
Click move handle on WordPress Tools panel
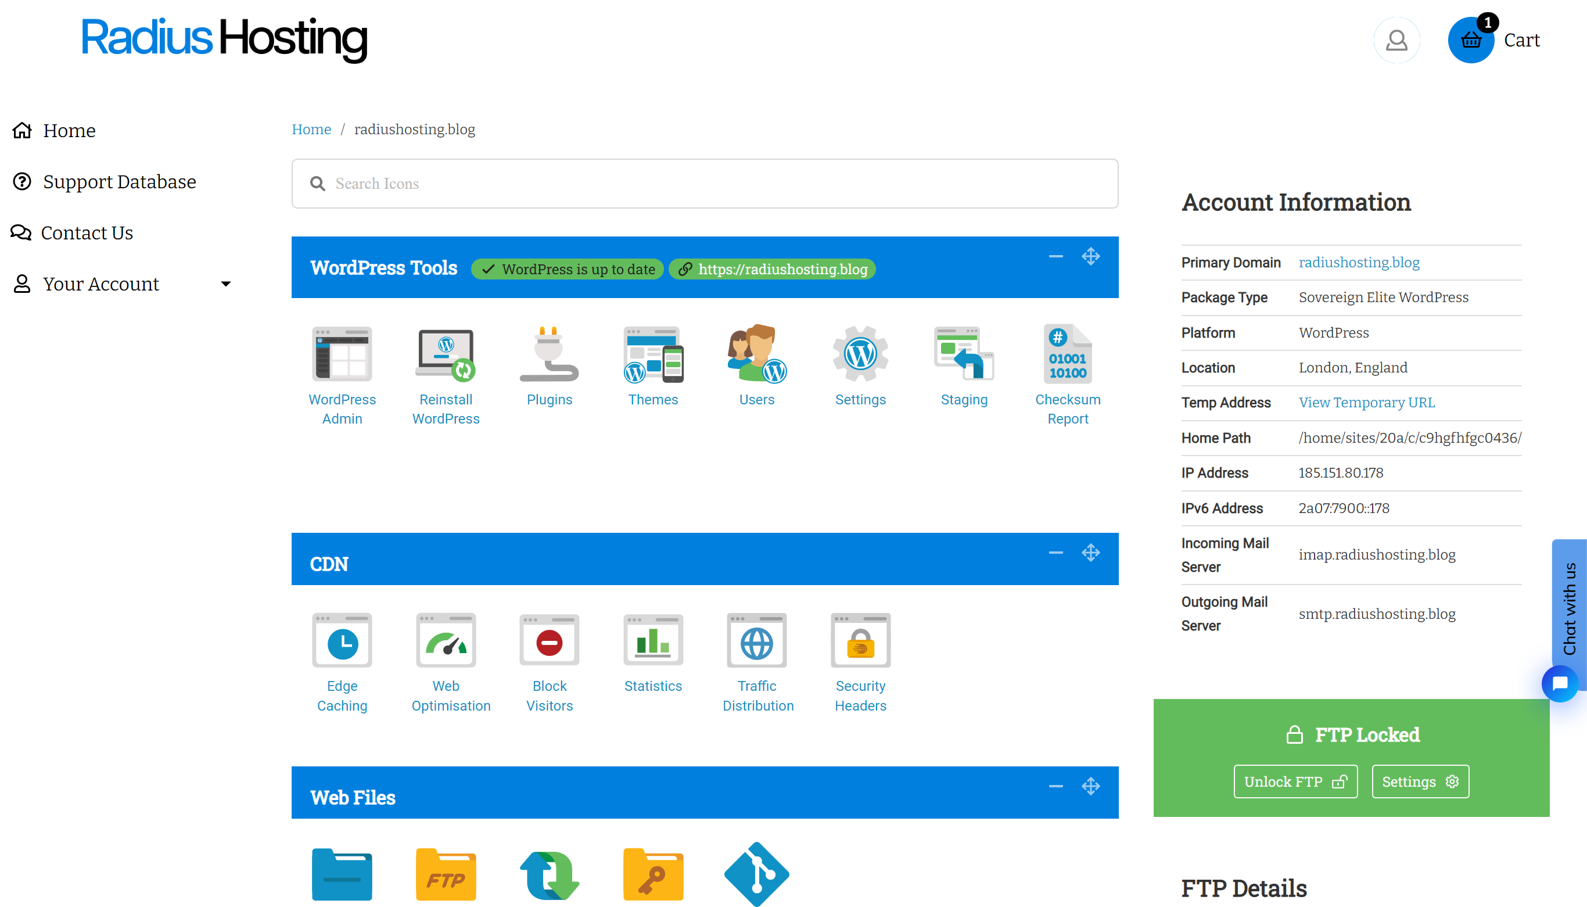(1090, 257)
